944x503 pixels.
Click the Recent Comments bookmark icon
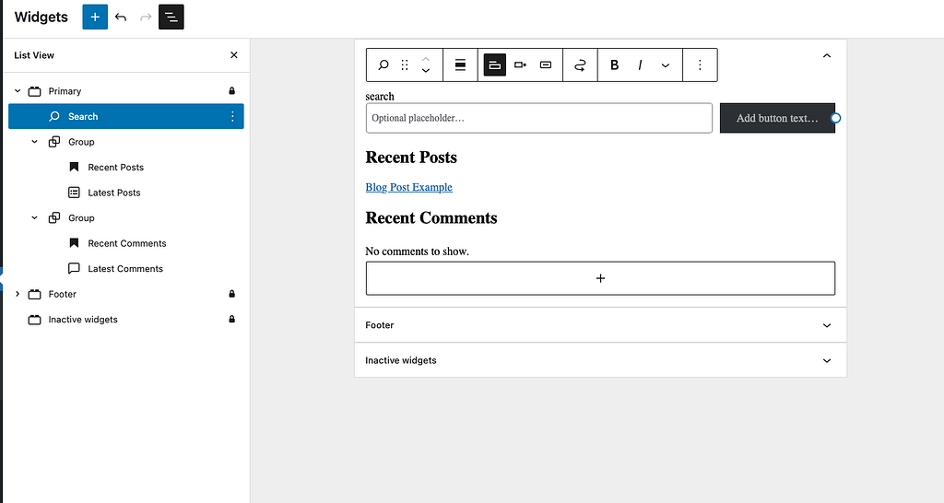(x=74, y=243)
